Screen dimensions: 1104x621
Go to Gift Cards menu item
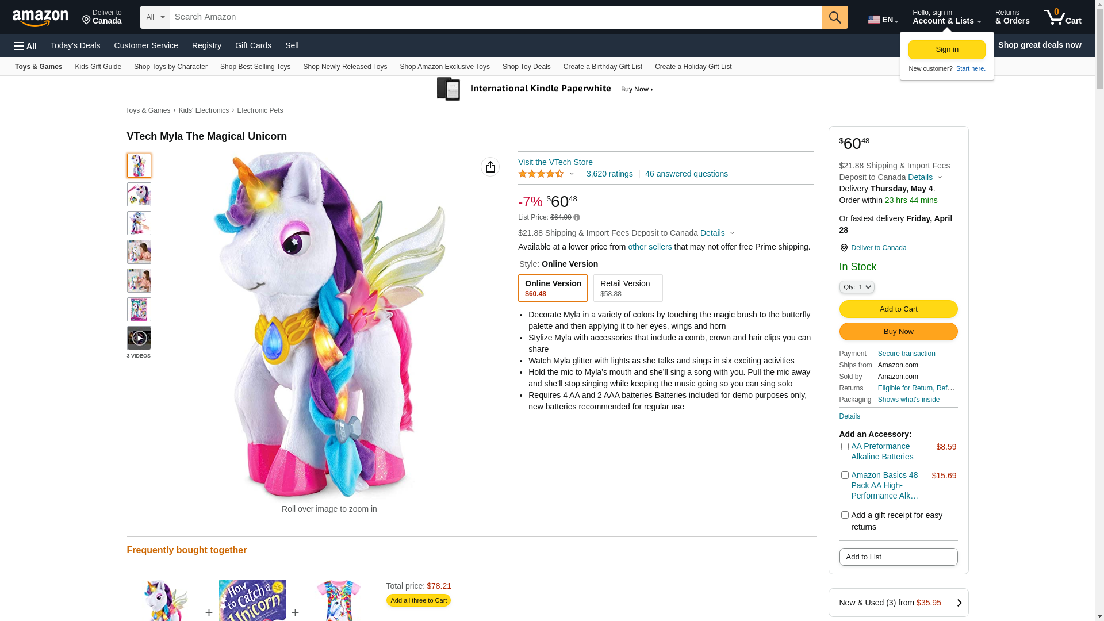tap(253, 45)
